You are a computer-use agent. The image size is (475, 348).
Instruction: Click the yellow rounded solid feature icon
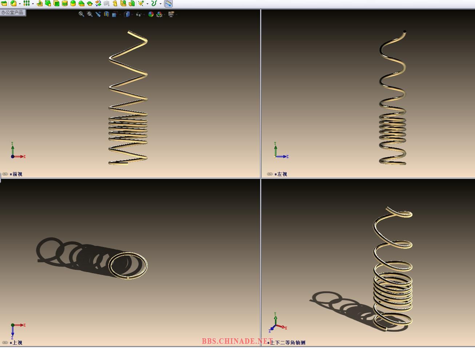pyautogui.click(x=13, y=3)
